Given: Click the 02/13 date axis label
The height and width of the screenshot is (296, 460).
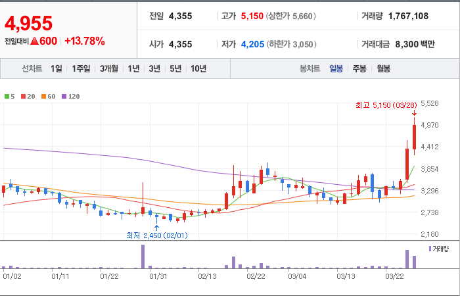Looking at the screenshot, I should pos(207,277).
